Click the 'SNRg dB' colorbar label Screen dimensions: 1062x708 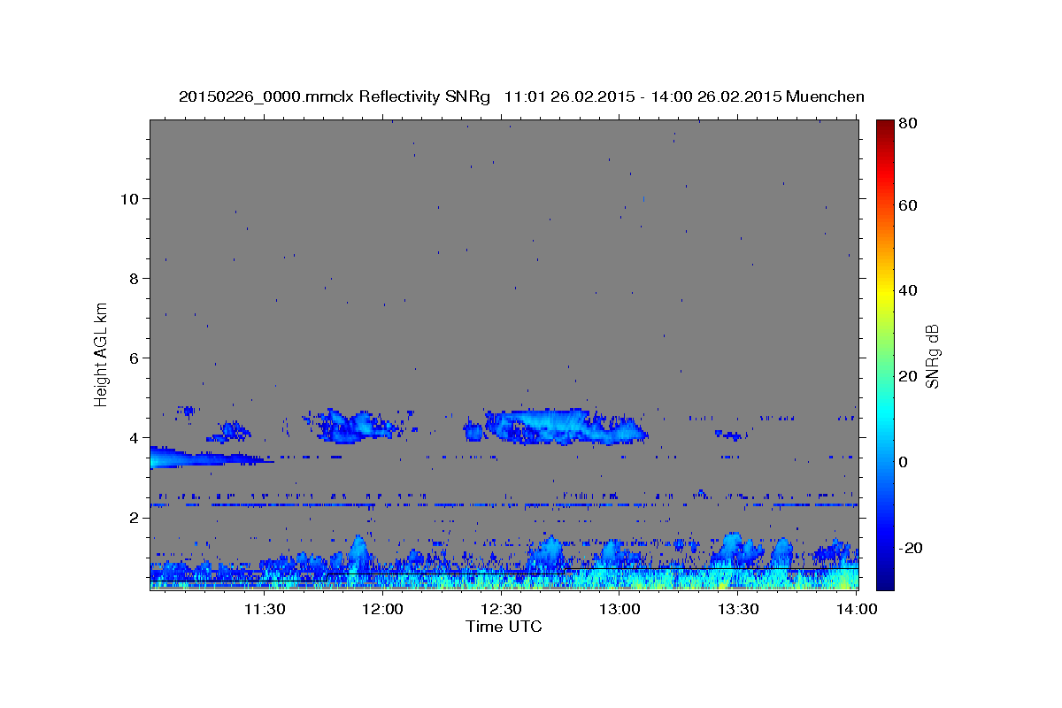932,356
